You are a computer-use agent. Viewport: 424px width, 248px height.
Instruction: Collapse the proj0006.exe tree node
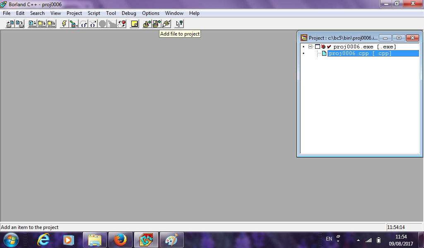click(311, 47)
